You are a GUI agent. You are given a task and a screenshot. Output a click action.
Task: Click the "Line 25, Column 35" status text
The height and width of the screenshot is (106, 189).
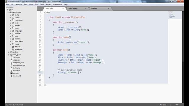[x=16, y=105]
